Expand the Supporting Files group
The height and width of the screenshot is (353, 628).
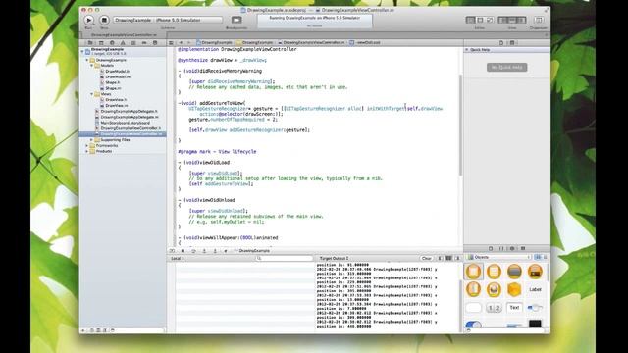[x=92, y=140]
